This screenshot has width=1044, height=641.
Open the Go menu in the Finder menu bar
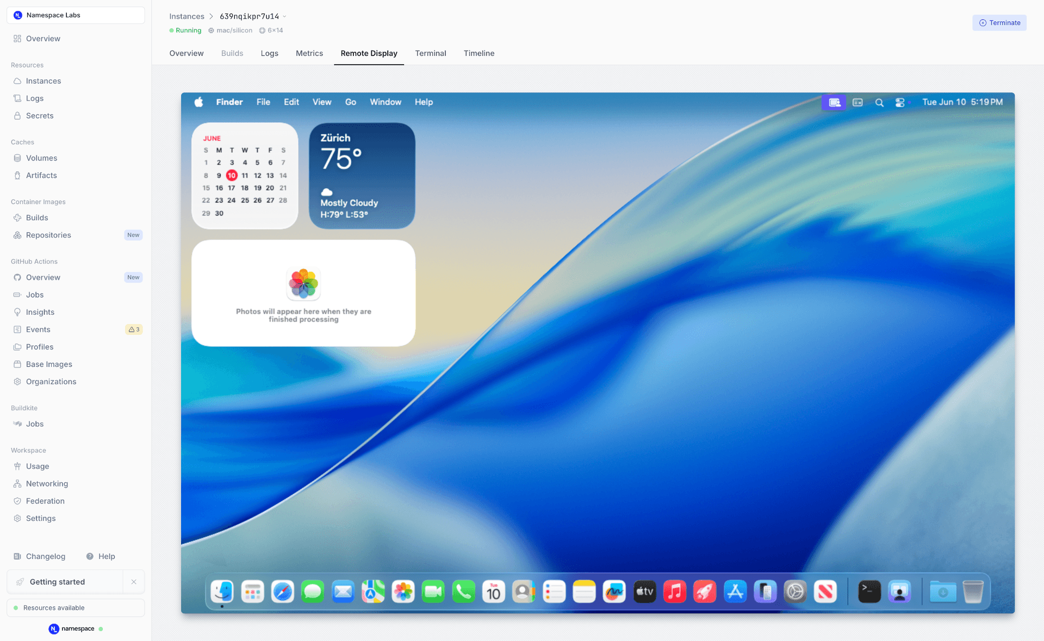click(350, 102)
